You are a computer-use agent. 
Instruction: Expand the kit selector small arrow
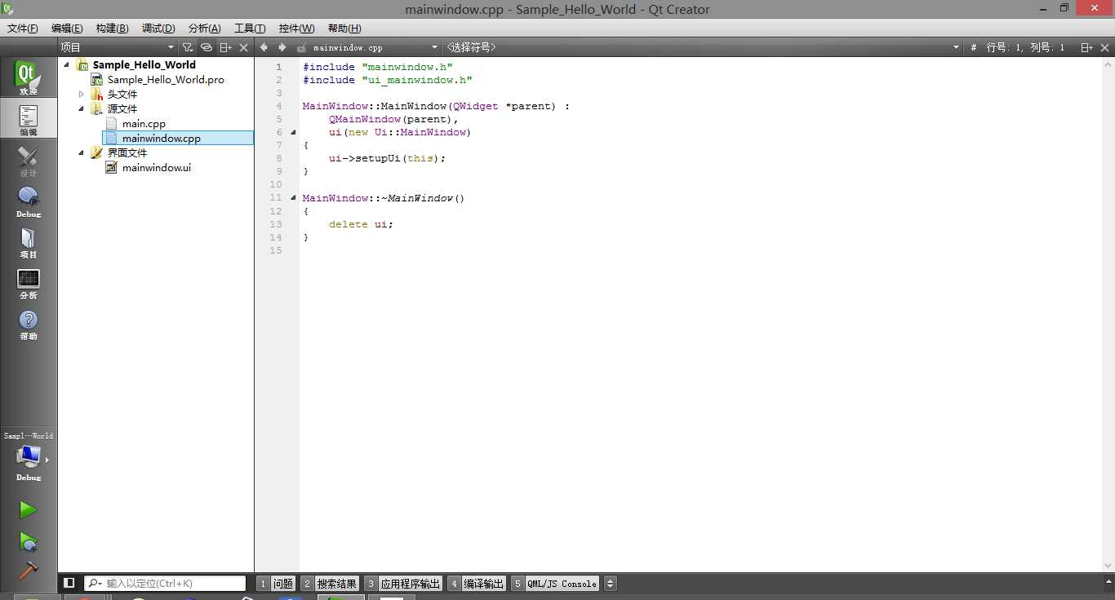47,460
